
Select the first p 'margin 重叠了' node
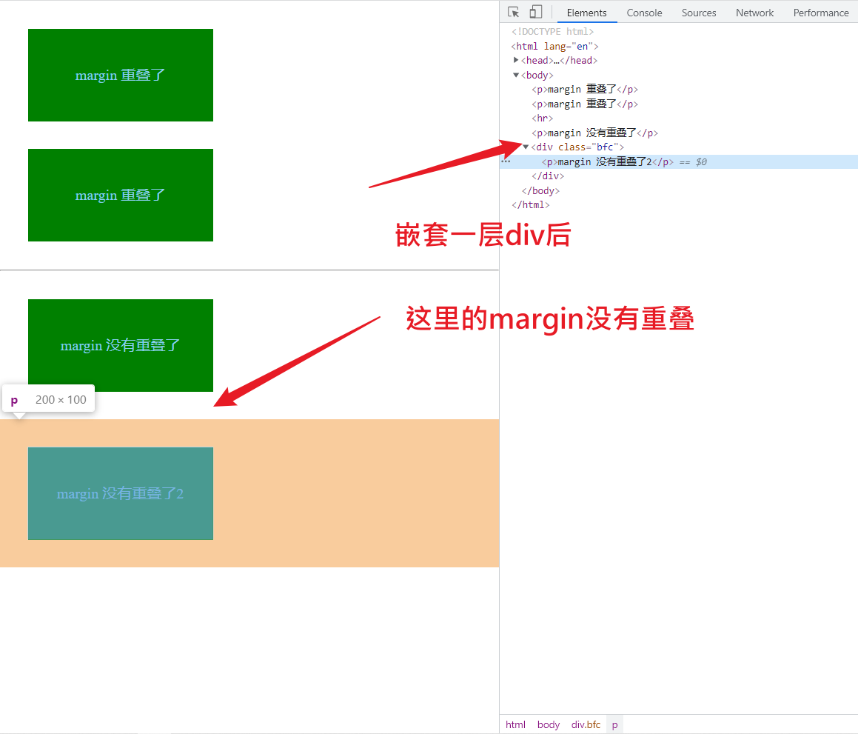point(585,89)
